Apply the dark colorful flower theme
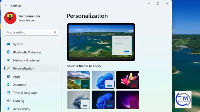The height and width of the screenshot is (112, 200). (x=128, y=80)
